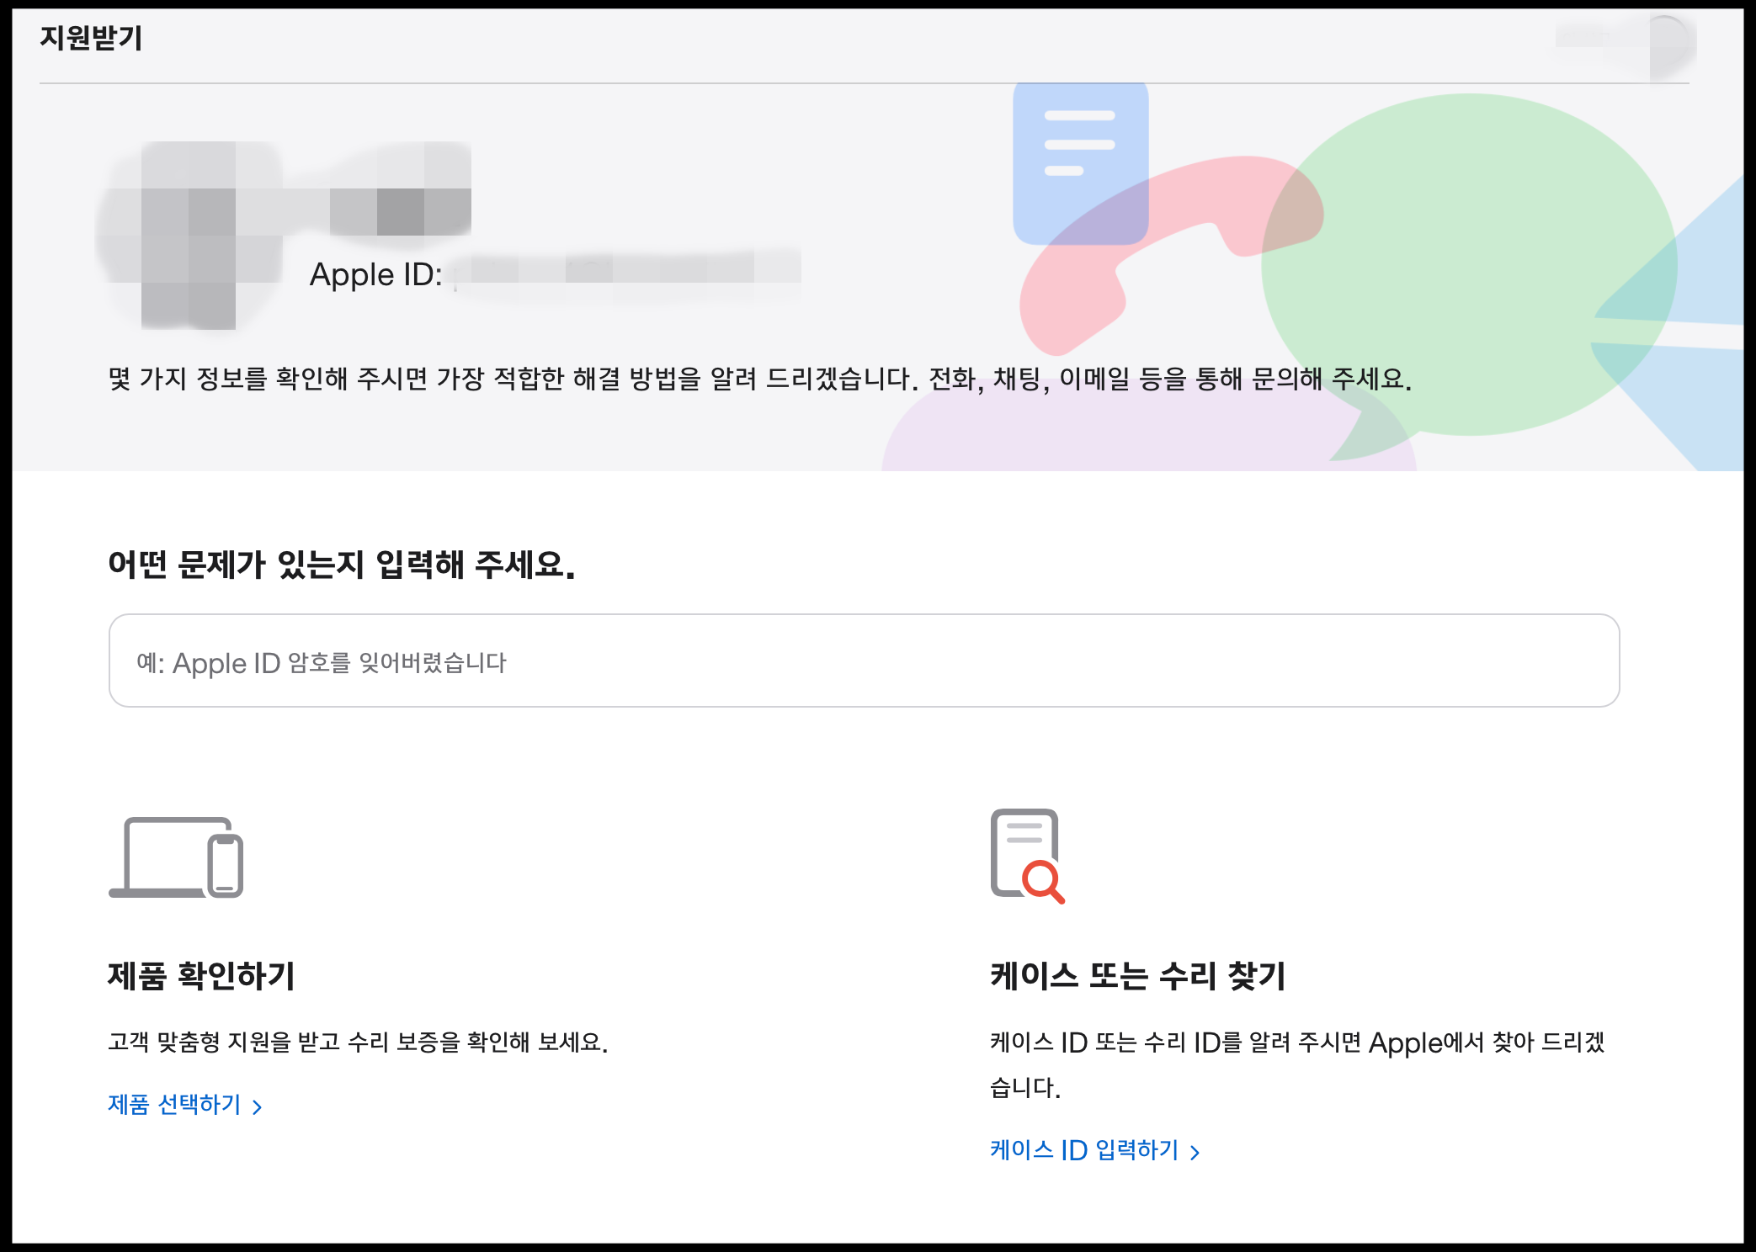1756x1252 pixels.
Task: Open the 제품 선택하기 link
Action: pos(174,1105)
